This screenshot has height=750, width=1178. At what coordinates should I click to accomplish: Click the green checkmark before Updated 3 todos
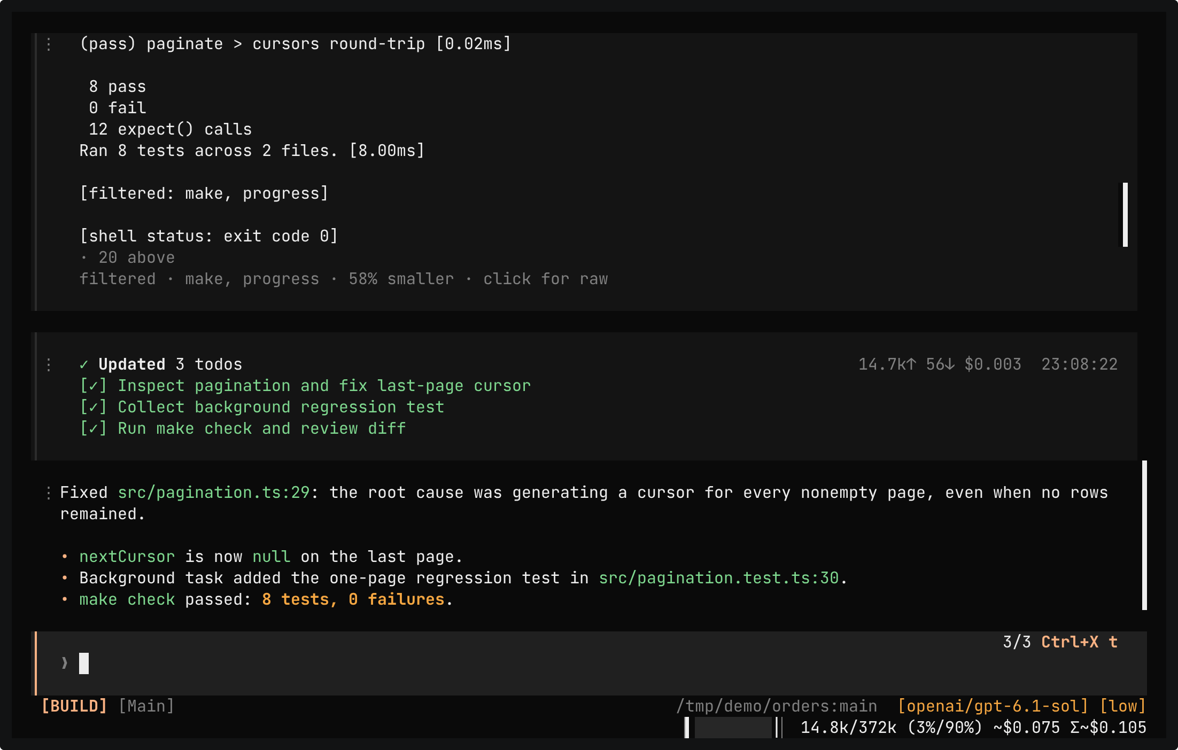(x=84, y=364)
